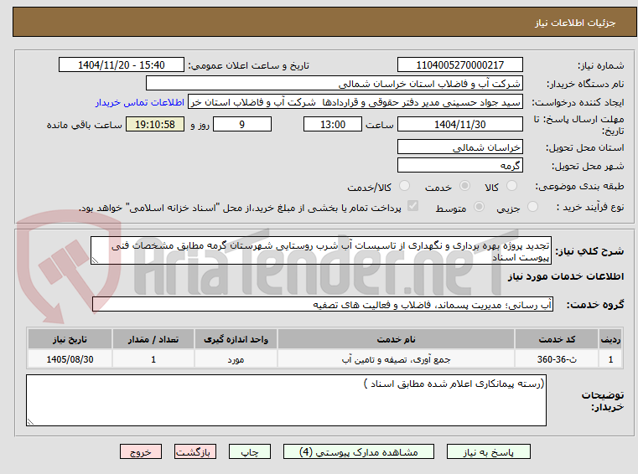Select the کالا radio button

pos(511,186)
